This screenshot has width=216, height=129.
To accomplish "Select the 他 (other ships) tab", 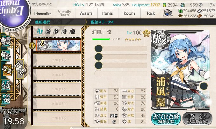I will [x=72, y=31].
